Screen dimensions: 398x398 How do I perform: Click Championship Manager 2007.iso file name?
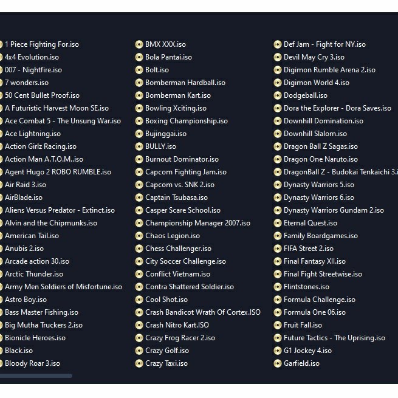[x=197, y=223]
